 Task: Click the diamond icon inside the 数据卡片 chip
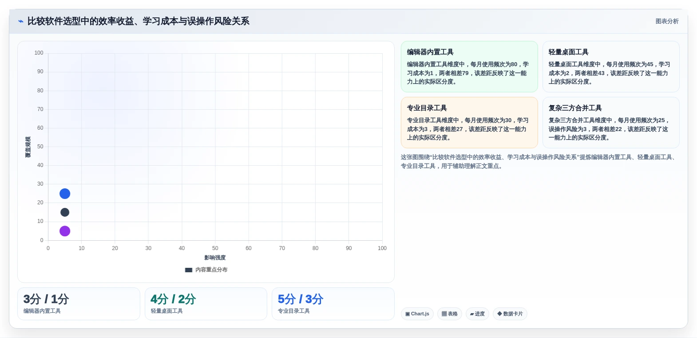[x=499, y=314]
